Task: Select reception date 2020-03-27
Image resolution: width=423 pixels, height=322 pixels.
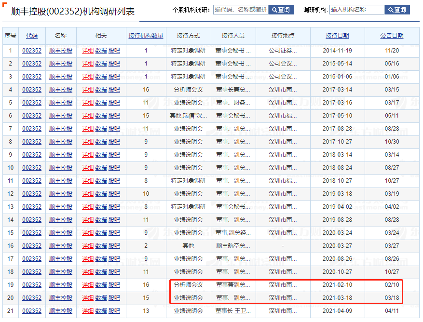Action: 338,246
